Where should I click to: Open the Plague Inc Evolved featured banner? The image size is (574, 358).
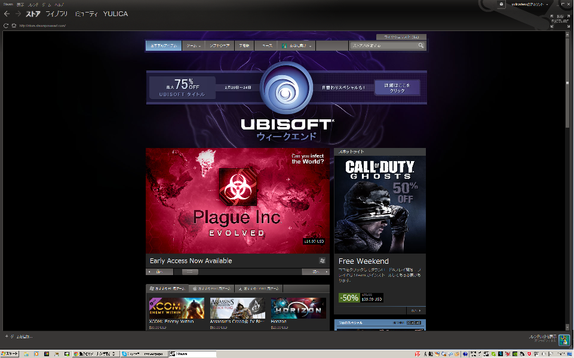coord(238,200)
